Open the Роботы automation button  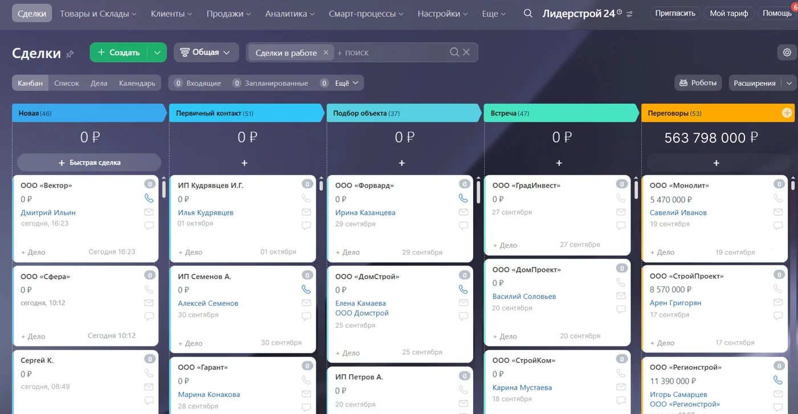(698, 83)
